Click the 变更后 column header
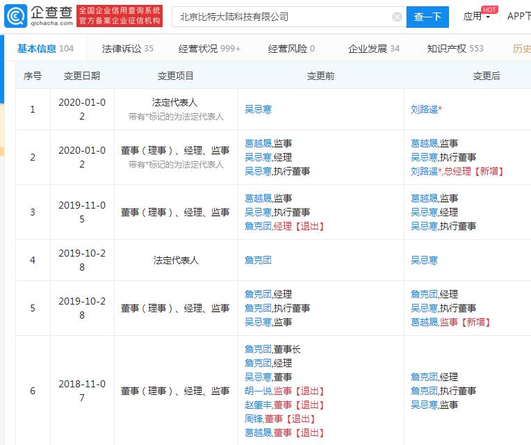Image resolution: width=531 pixels, height=445 pixels. 487,76
